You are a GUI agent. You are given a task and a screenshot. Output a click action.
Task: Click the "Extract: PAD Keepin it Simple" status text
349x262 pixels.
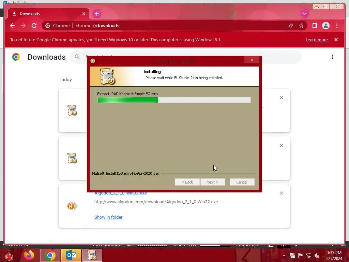(127, 94)
